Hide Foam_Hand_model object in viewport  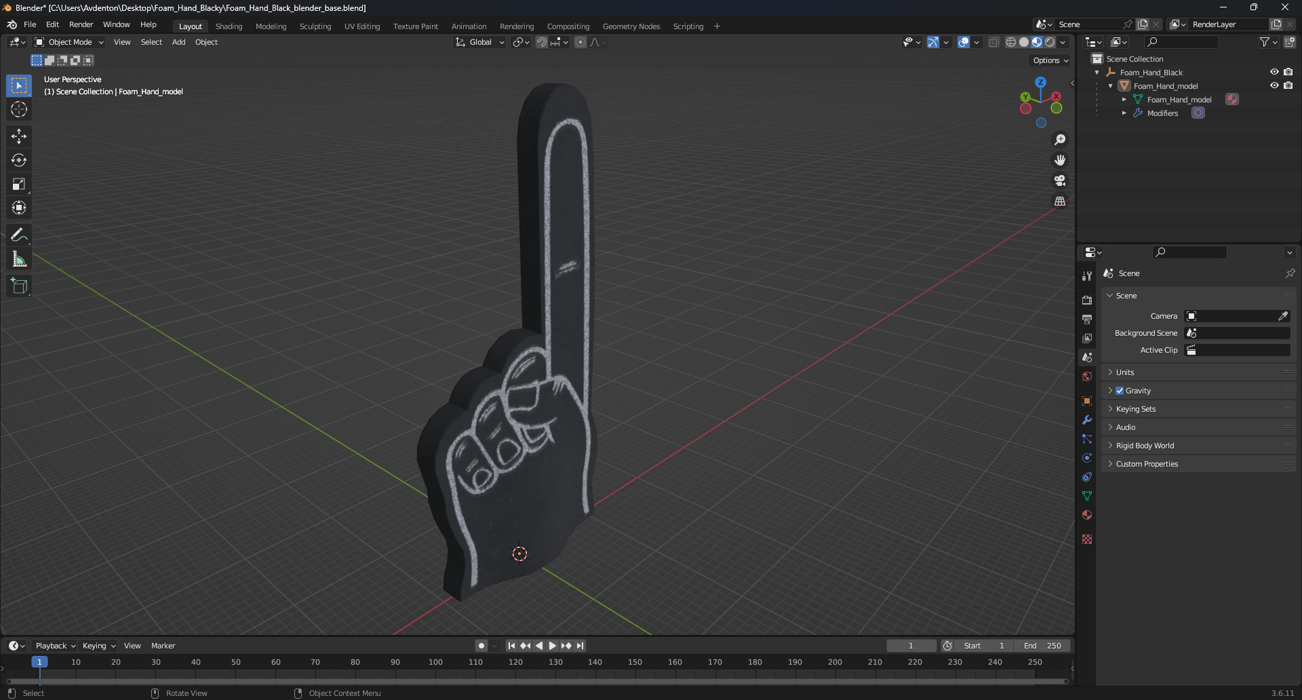1274,85
